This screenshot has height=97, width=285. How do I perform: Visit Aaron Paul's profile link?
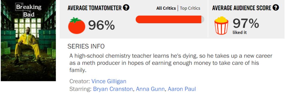[182, 89]
